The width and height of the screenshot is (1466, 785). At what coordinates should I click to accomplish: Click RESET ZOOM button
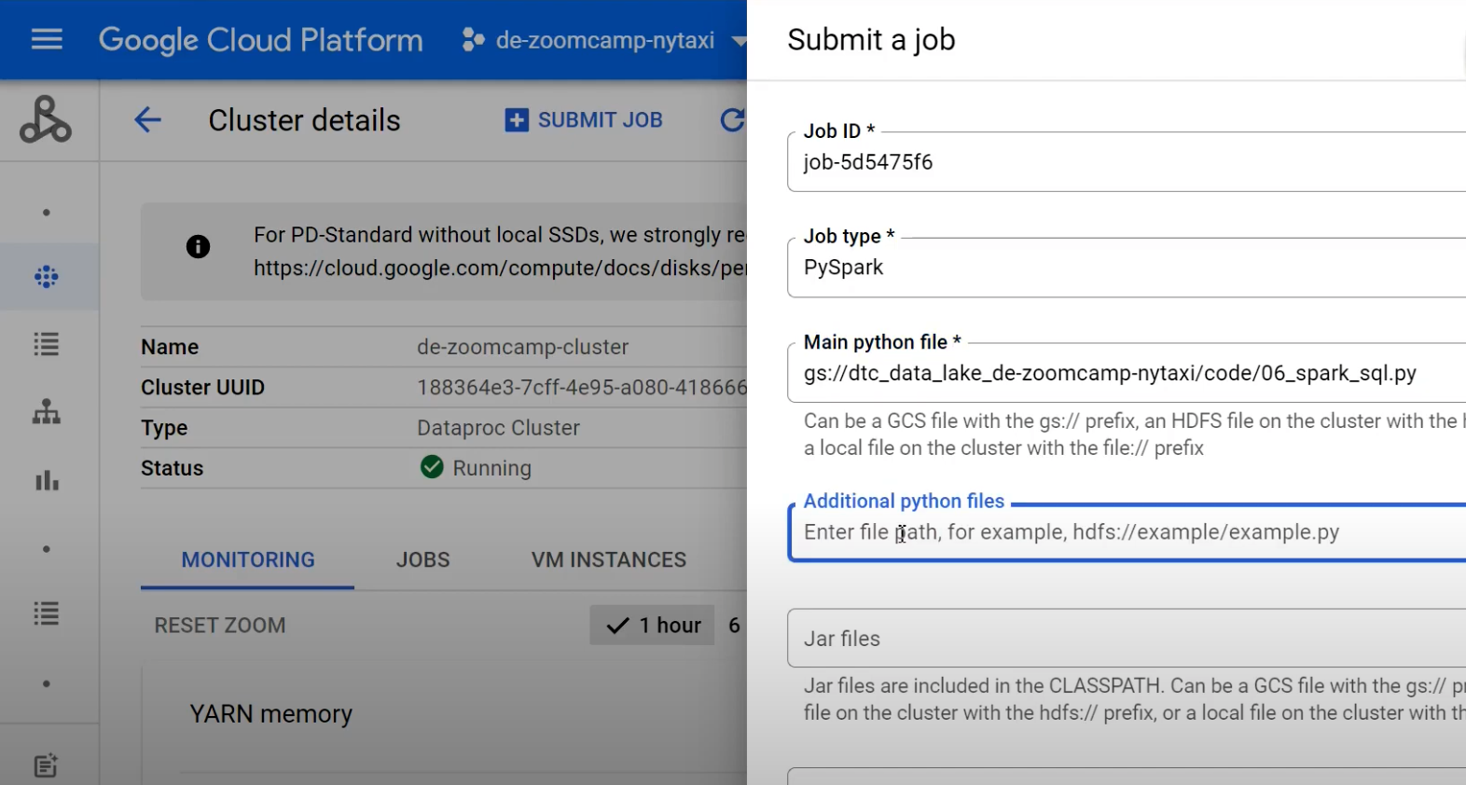220,626
